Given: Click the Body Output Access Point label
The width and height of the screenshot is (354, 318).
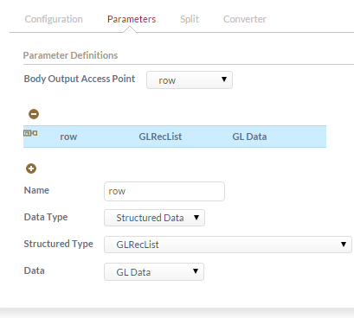Looking at the screenshot, I should click(80, 79).
